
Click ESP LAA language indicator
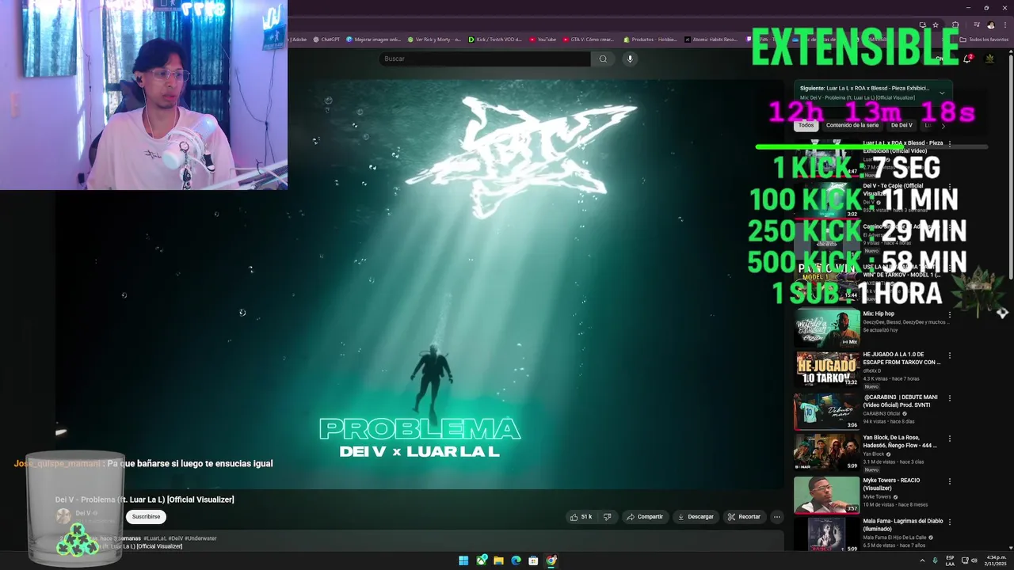(x=950, y=560)
